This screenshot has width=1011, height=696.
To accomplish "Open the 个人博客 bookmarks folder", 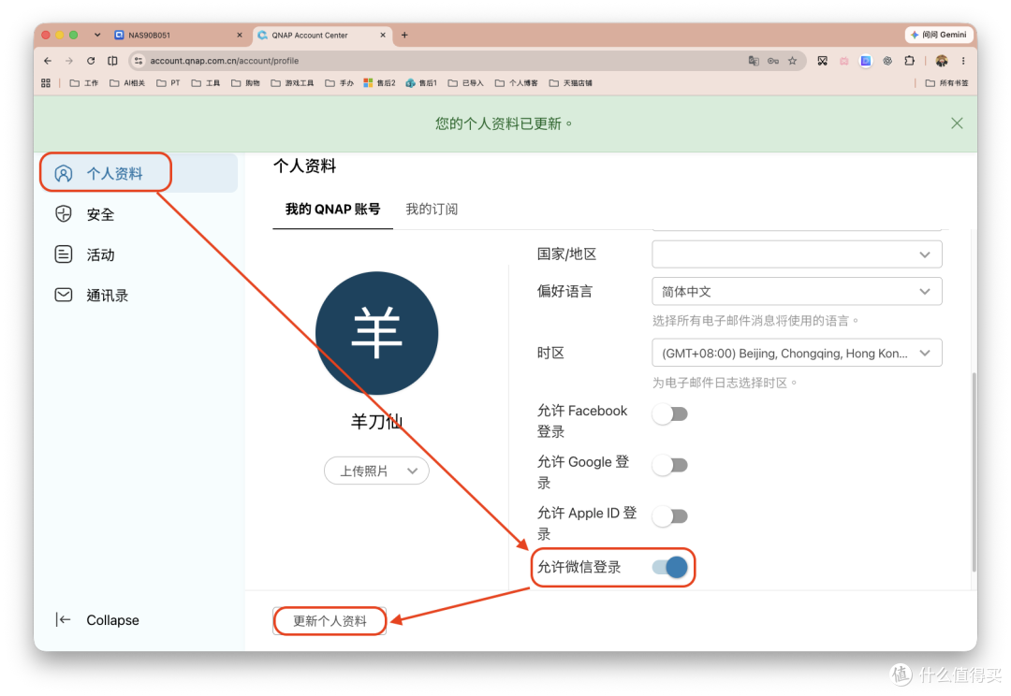I will [x=517, y=83].
